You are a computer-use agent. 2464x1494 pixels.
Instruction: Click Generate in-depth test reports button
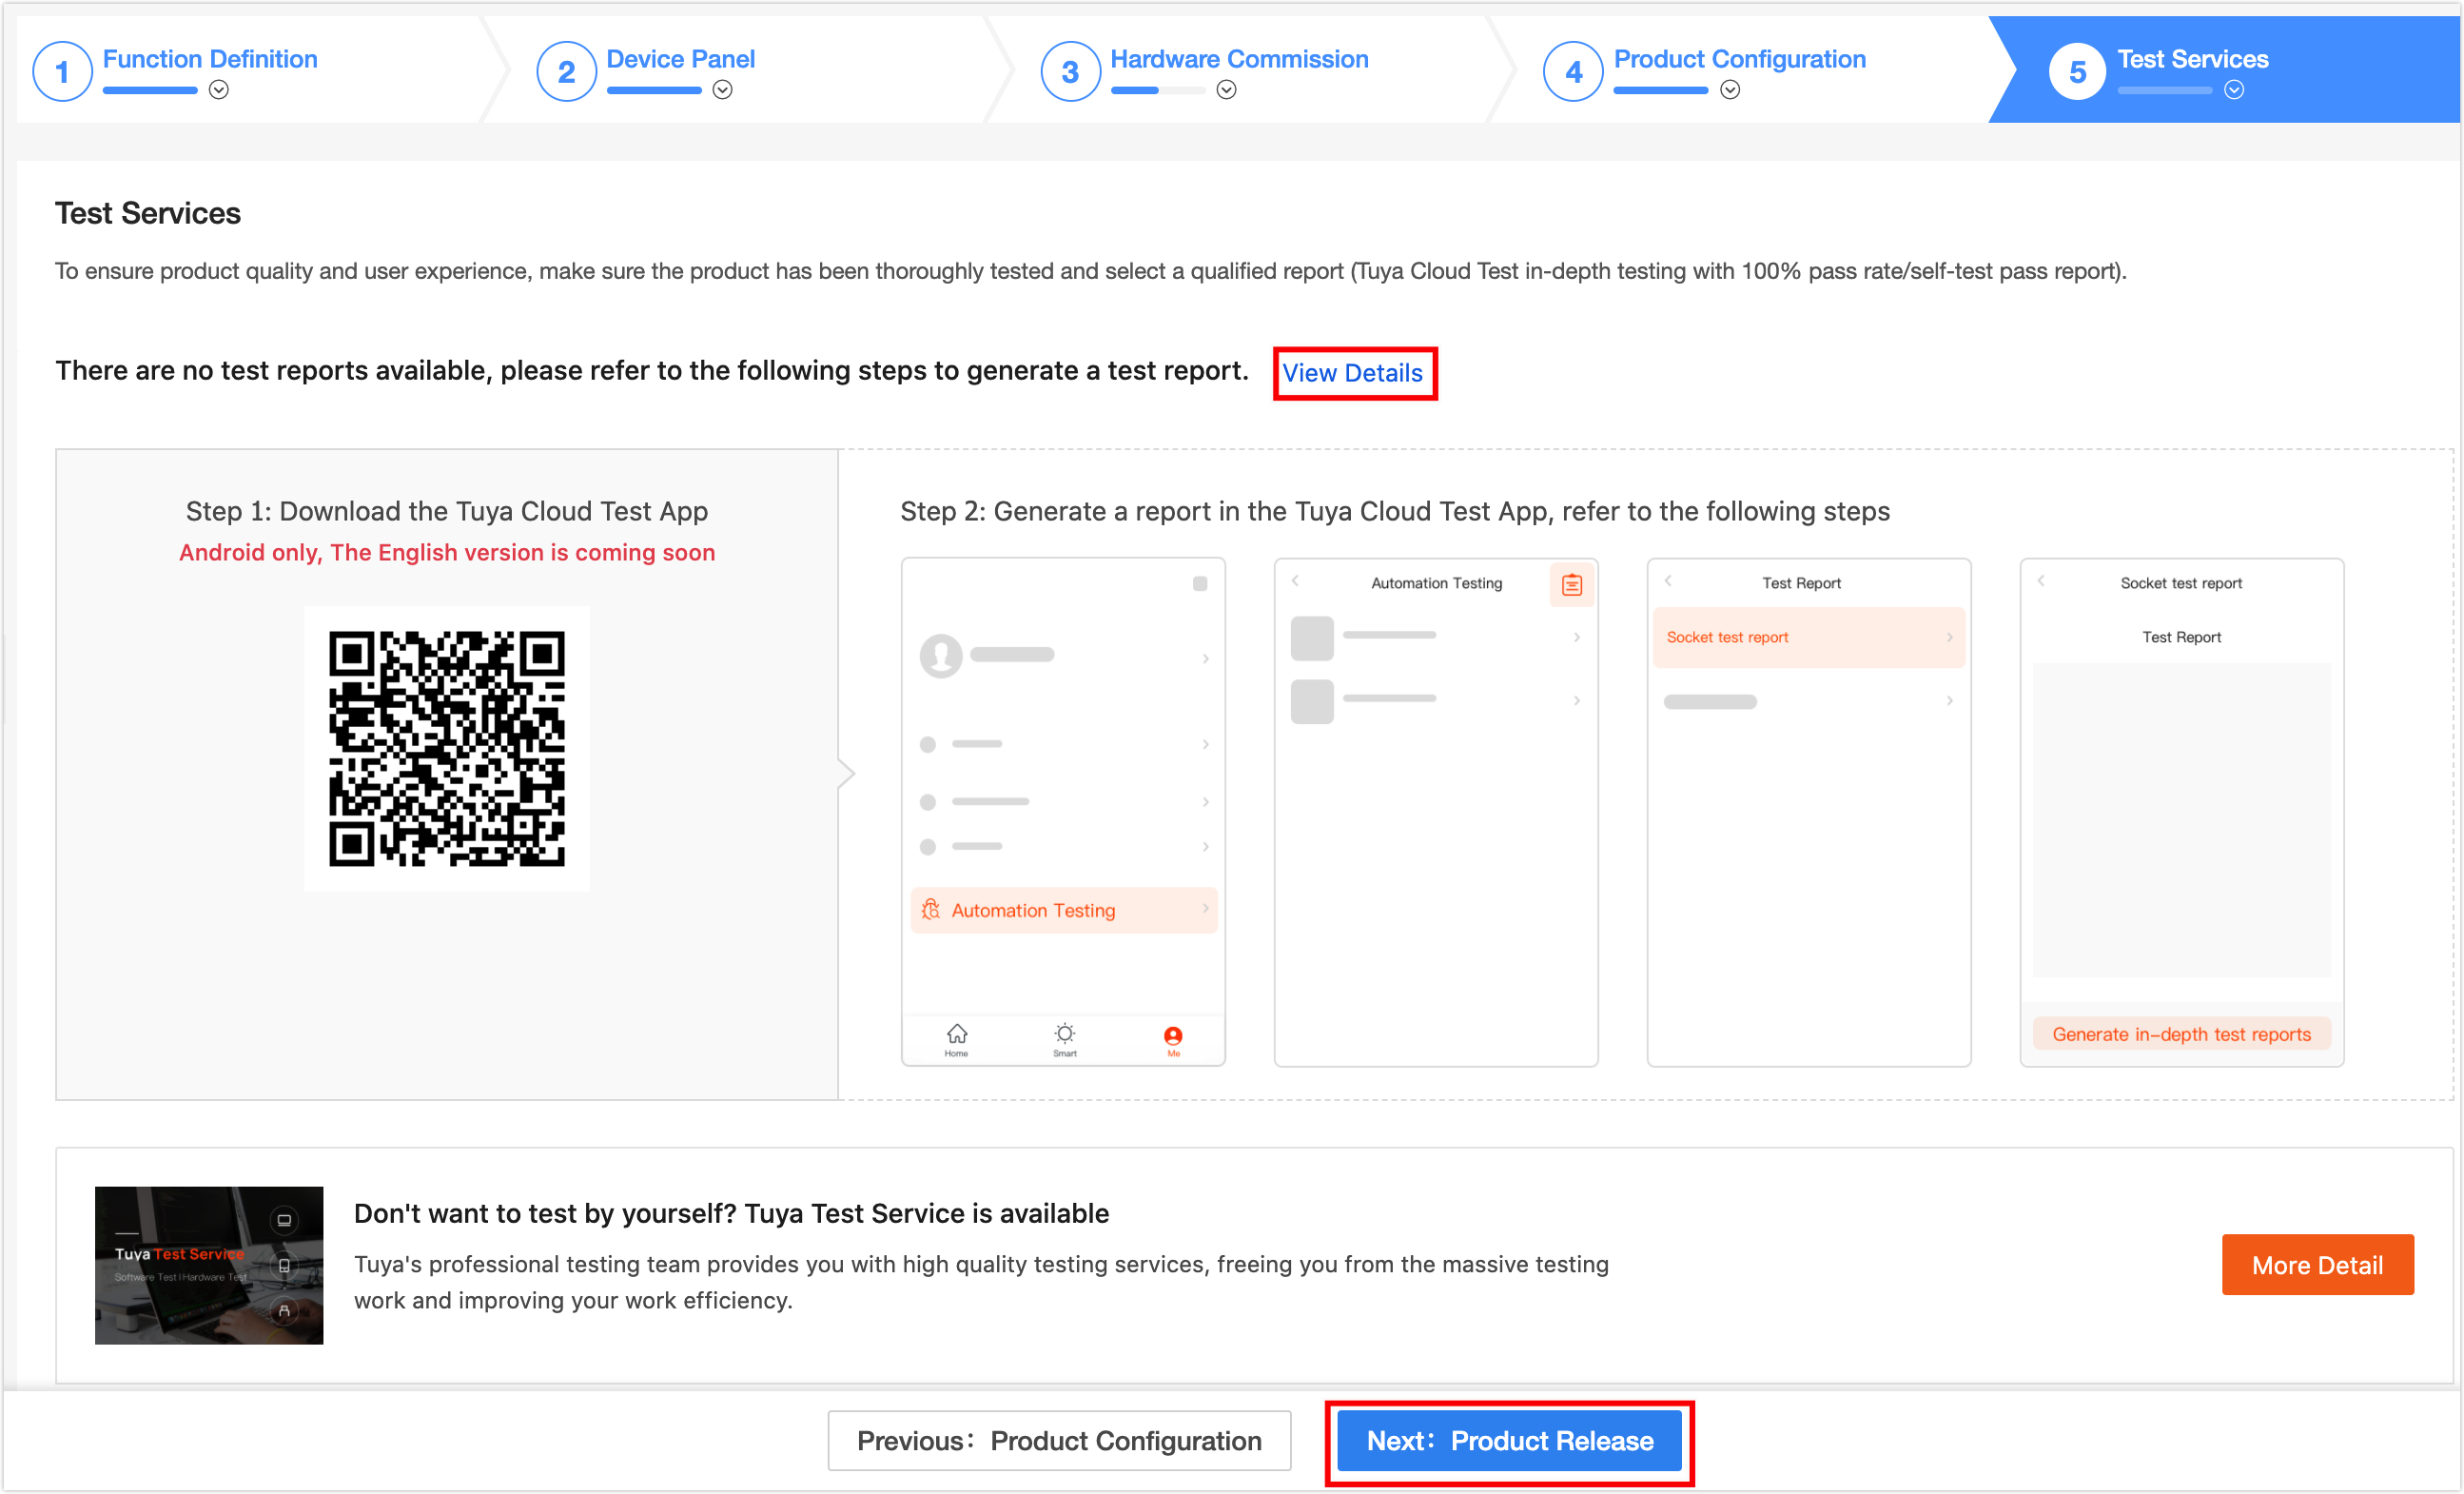(2181, 1034)
